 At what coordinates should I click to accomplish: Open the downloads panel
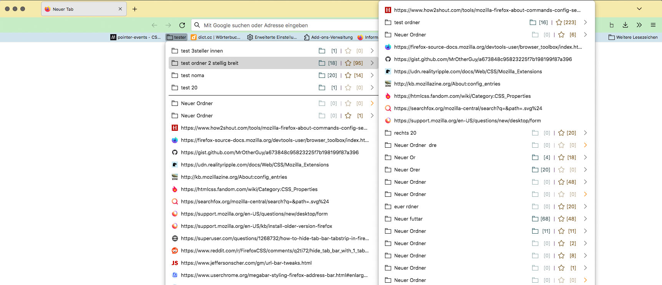(x=625, y=25)
